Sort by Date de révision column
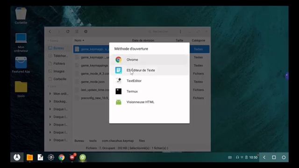Screen dimensions: 299x168 point(143,41)
